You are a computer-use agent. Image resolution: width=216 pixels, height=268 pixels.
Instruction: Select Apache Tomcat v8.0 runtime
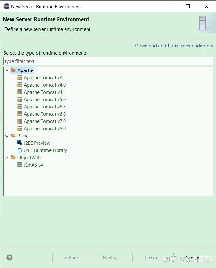(45, 128)
